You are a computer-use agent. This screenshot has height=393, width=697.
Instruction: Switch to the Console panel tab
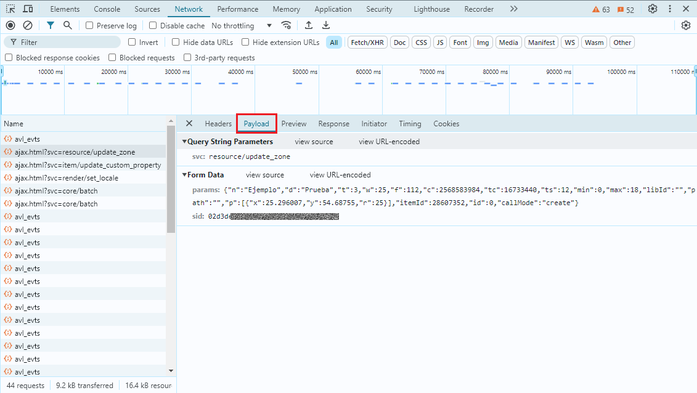click(107, 9)
